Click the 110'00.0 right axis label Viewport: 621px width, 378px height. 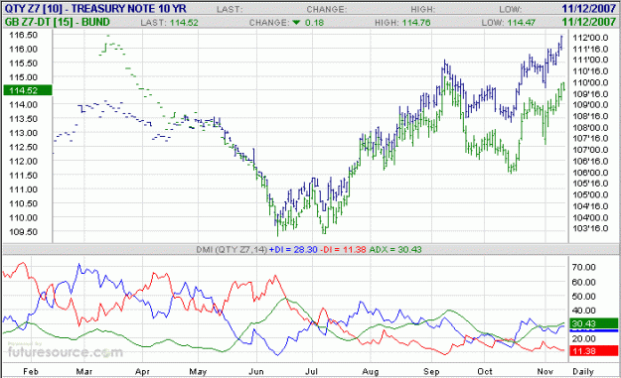click(x=590, y=82)
